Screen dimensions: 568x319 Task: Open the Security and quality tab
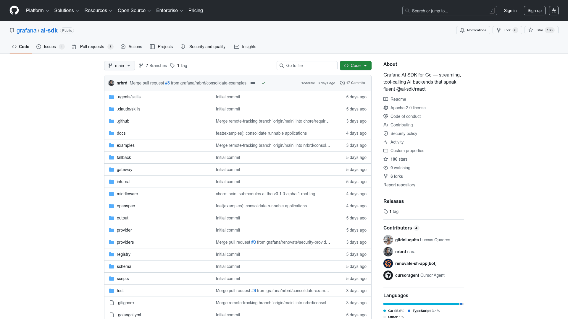pyautogui.click(x=203, y=47)
